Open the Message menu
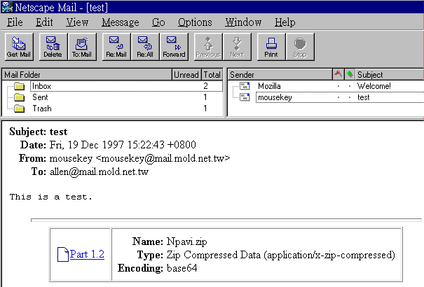 120,22
